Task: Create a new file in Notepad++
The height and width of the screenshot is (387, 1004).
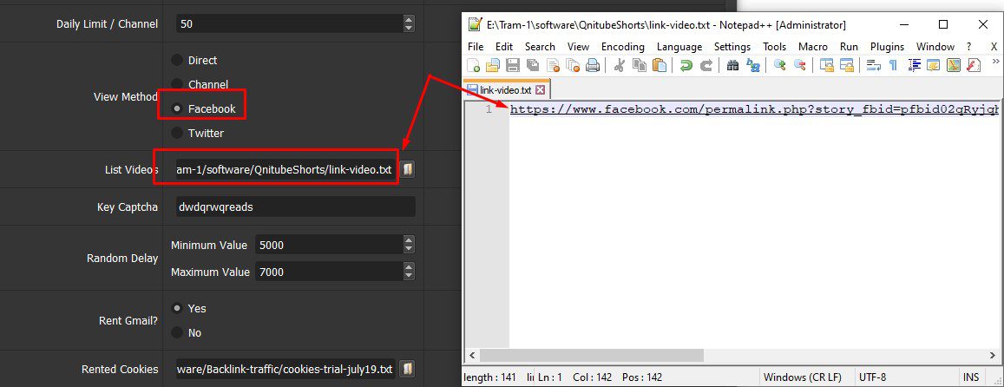Action: click(473, 65)
